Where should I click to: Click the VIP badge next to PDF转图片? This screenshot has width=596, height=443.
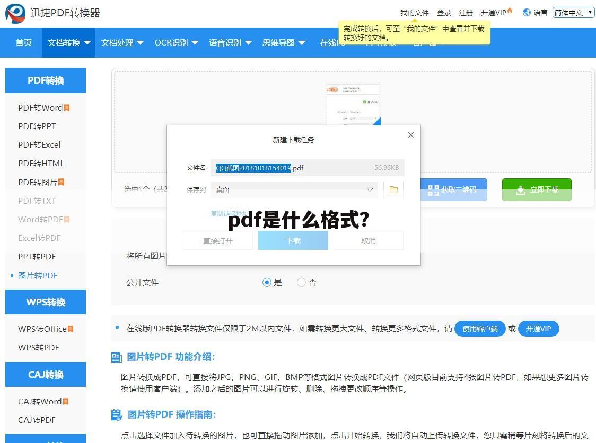(x=61, y=182)
